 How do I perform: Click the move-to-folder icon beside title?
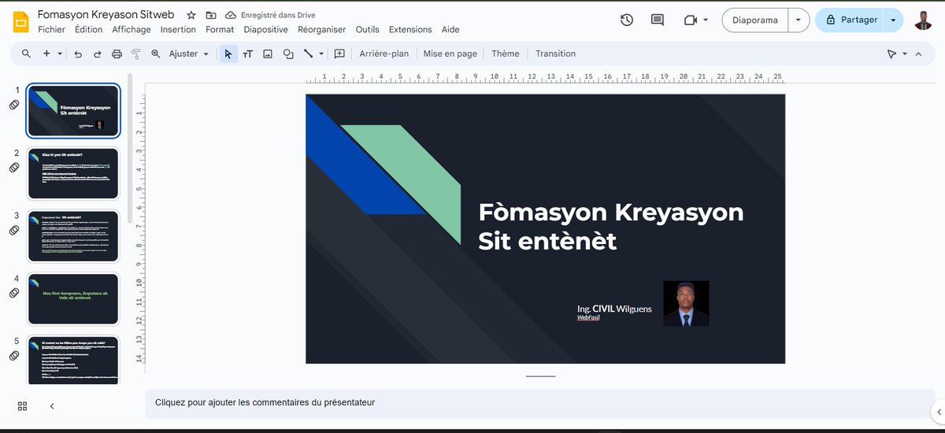pyautogui.click(x=211, y=15)
